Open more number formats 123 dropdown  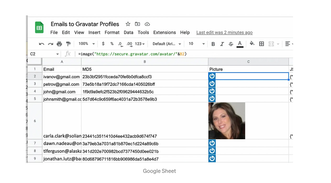pos(140,44)
